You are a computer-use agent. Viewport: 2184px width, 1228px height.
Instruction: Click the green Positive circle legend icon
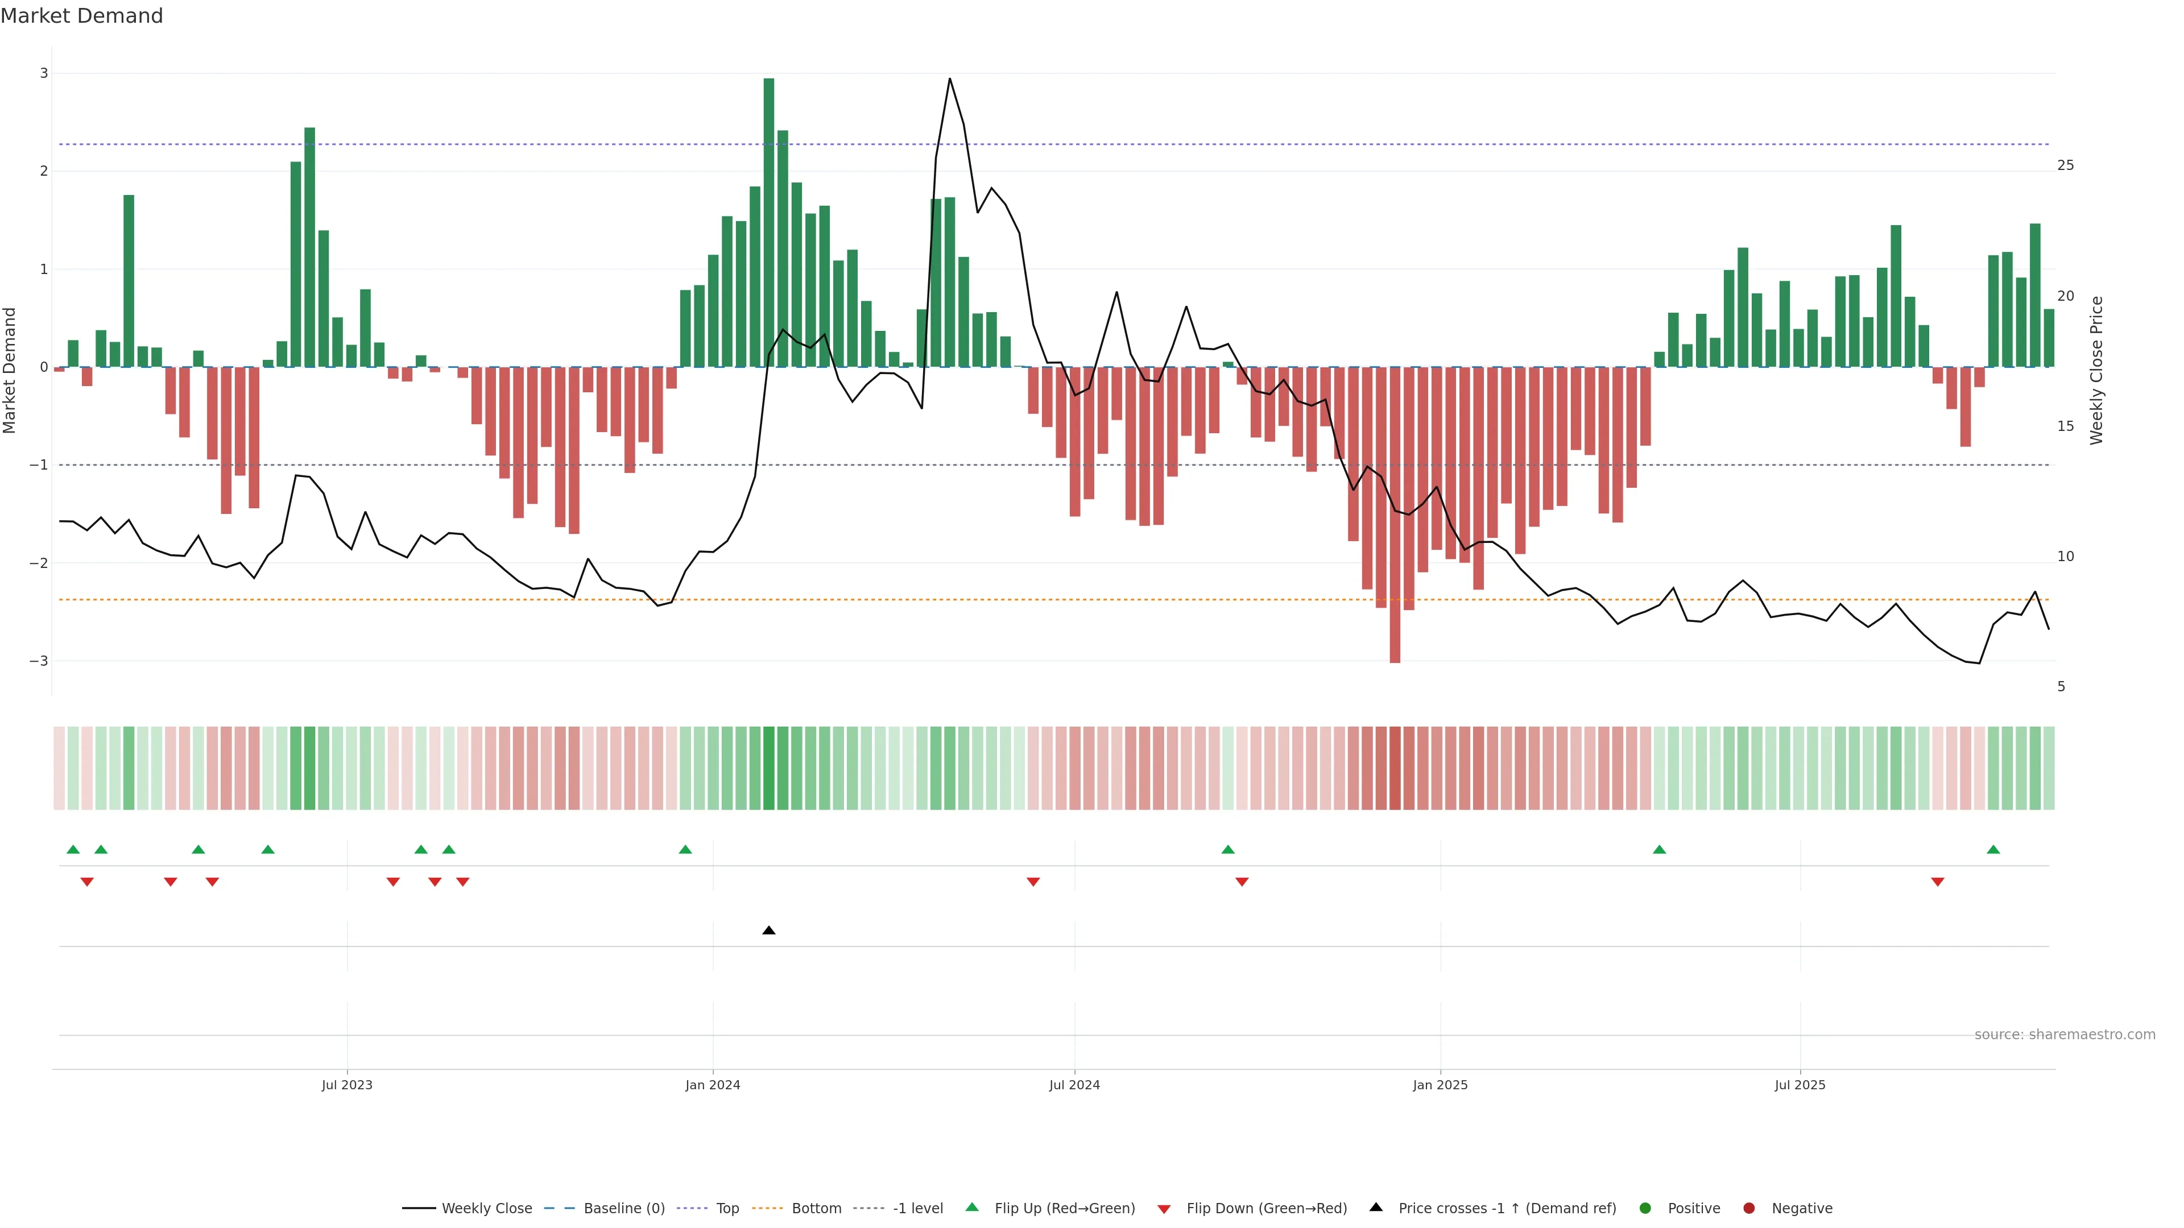(x=1645, y=1208)
